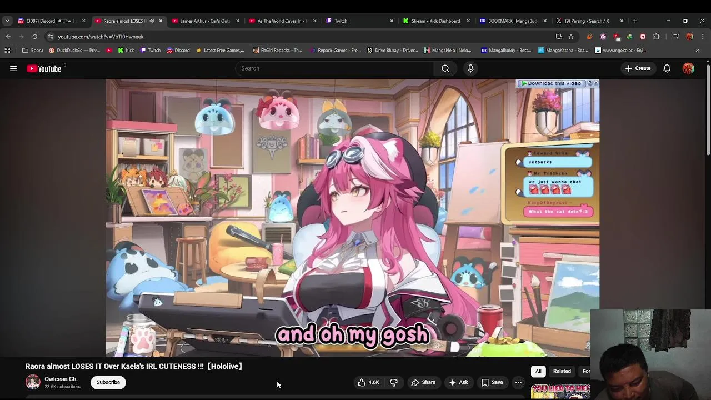Mute audio on the Raora tab
The image size is (711, 400).
click(151, 21)
